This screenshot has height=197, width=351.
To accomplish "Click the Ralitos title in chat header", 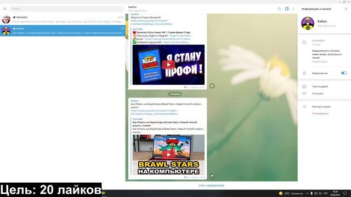I will (x=132, y=7).
